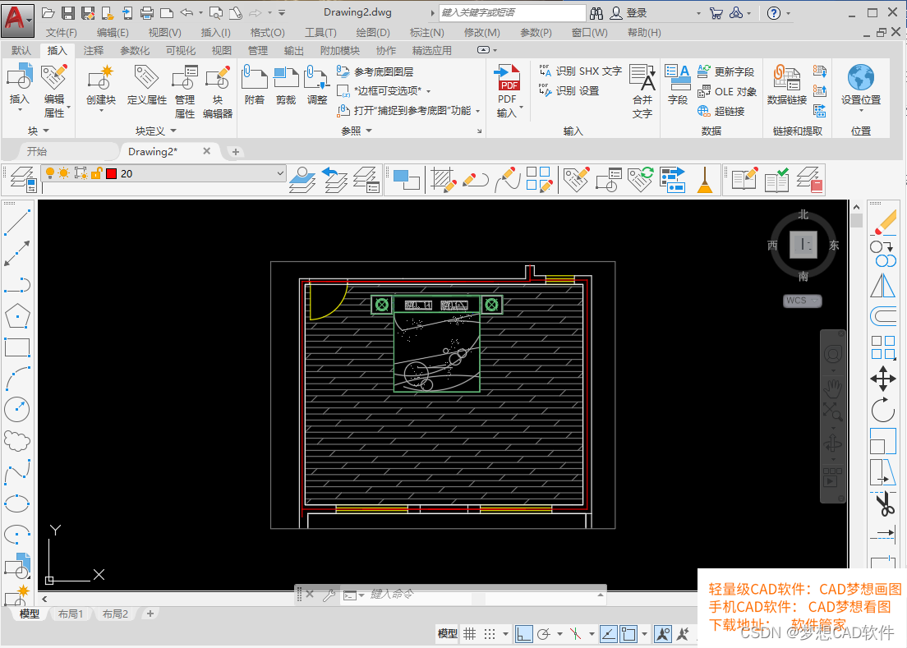
Task: Click the Combine Text icon
Action: 642,78
